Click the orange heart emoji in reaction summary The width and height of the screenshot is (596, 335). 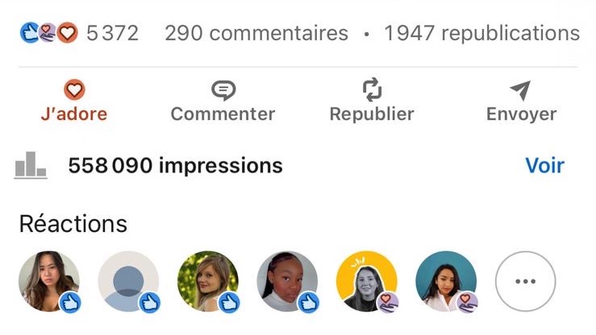(68, 33)
